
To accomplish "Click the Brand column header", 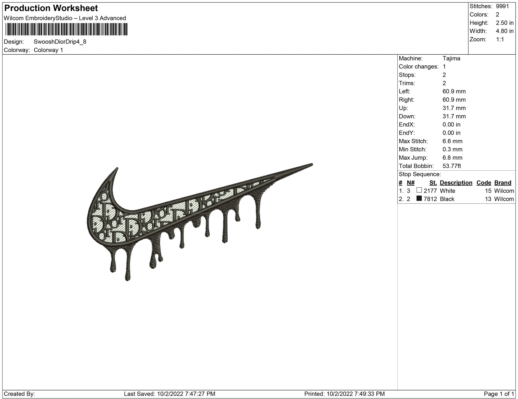I will click(x=503, y=183).
